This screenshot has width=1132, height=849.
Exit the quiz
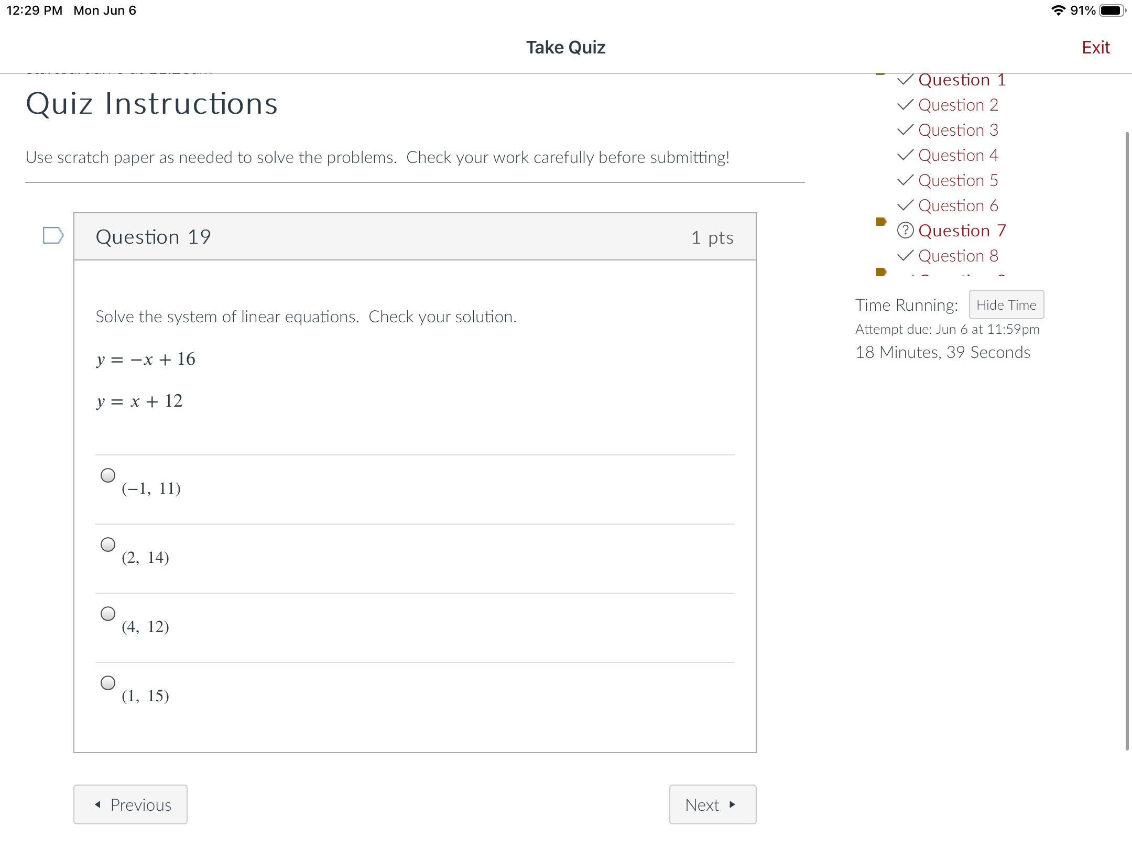tap(1095, 47)
